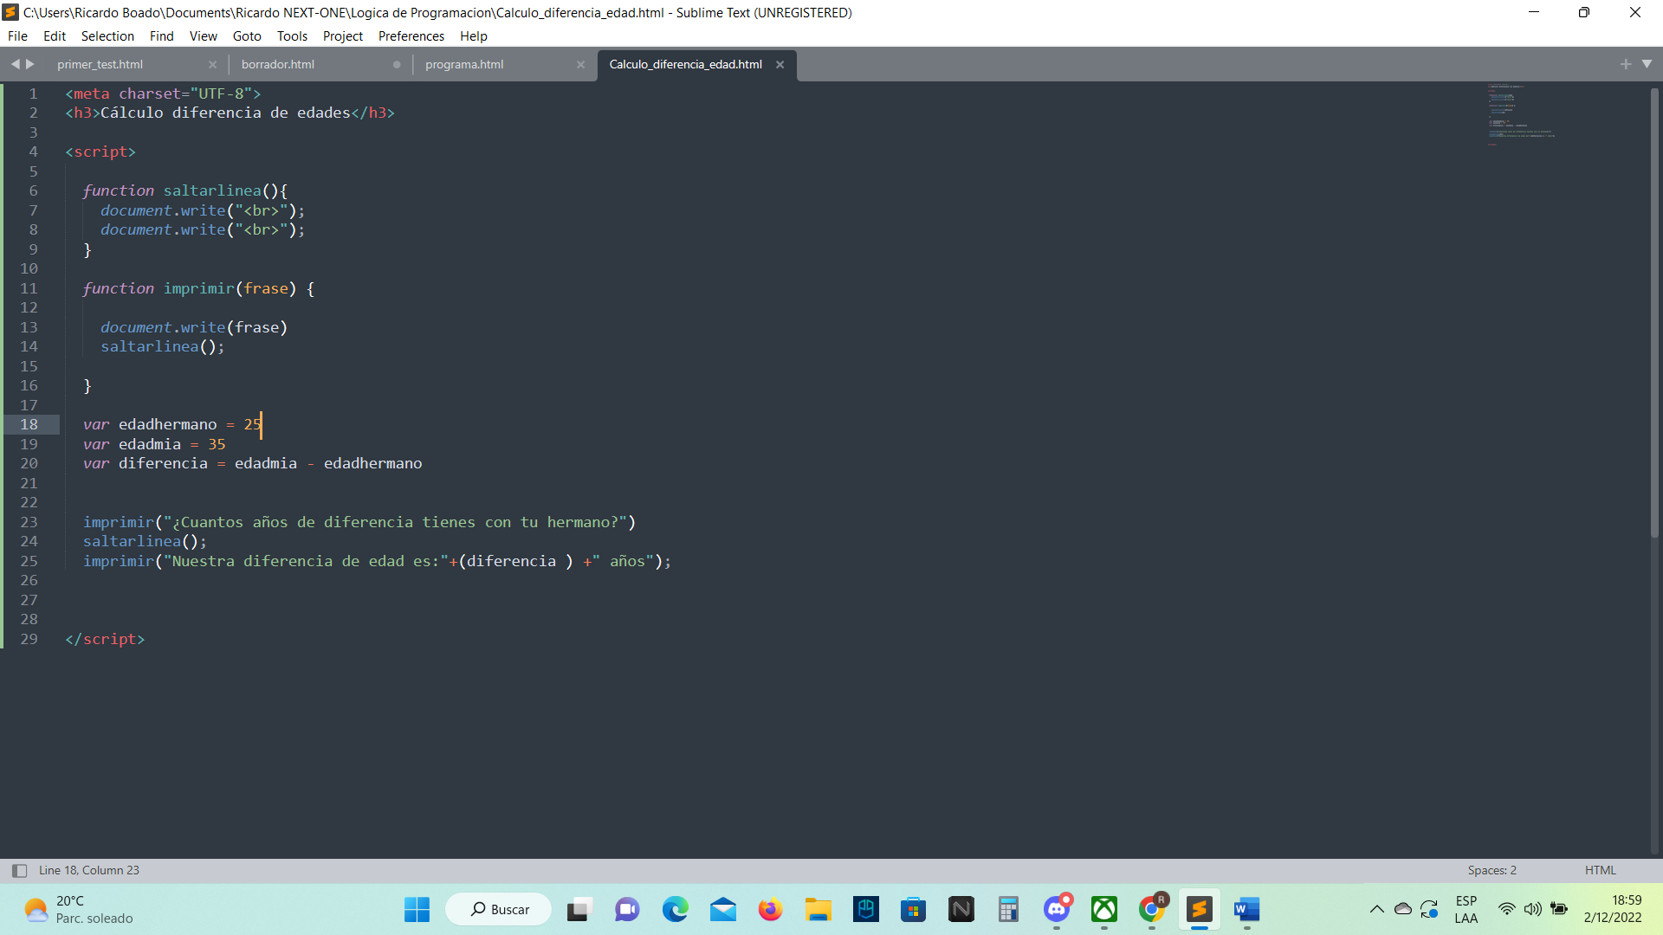Open the Edit menu

[55, 36]
